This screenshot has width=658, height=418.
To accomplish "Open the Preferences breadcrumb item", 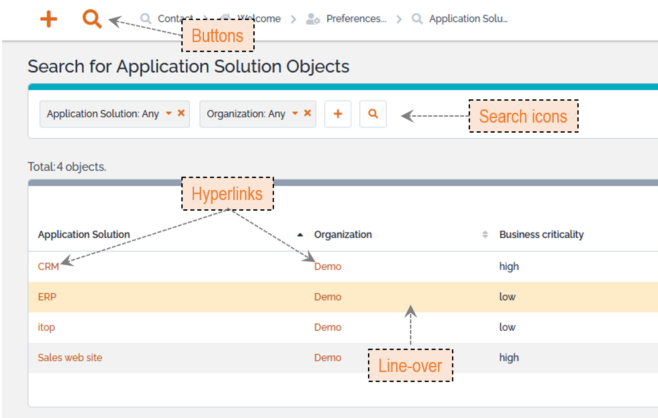I will click(347, 19).
